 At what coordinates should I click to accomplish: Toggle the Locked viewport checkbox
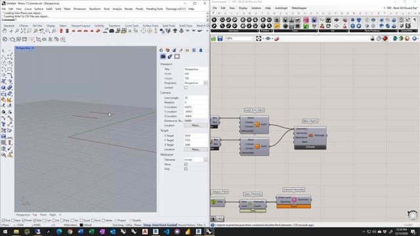186,88
